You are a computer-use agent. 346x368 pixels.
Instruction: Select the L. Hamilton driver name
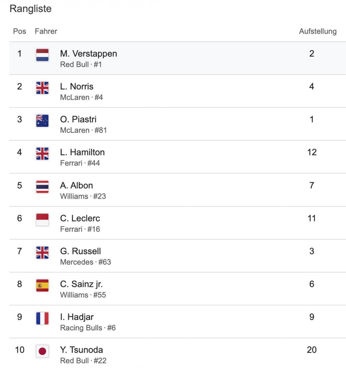[x=82, y=152]
